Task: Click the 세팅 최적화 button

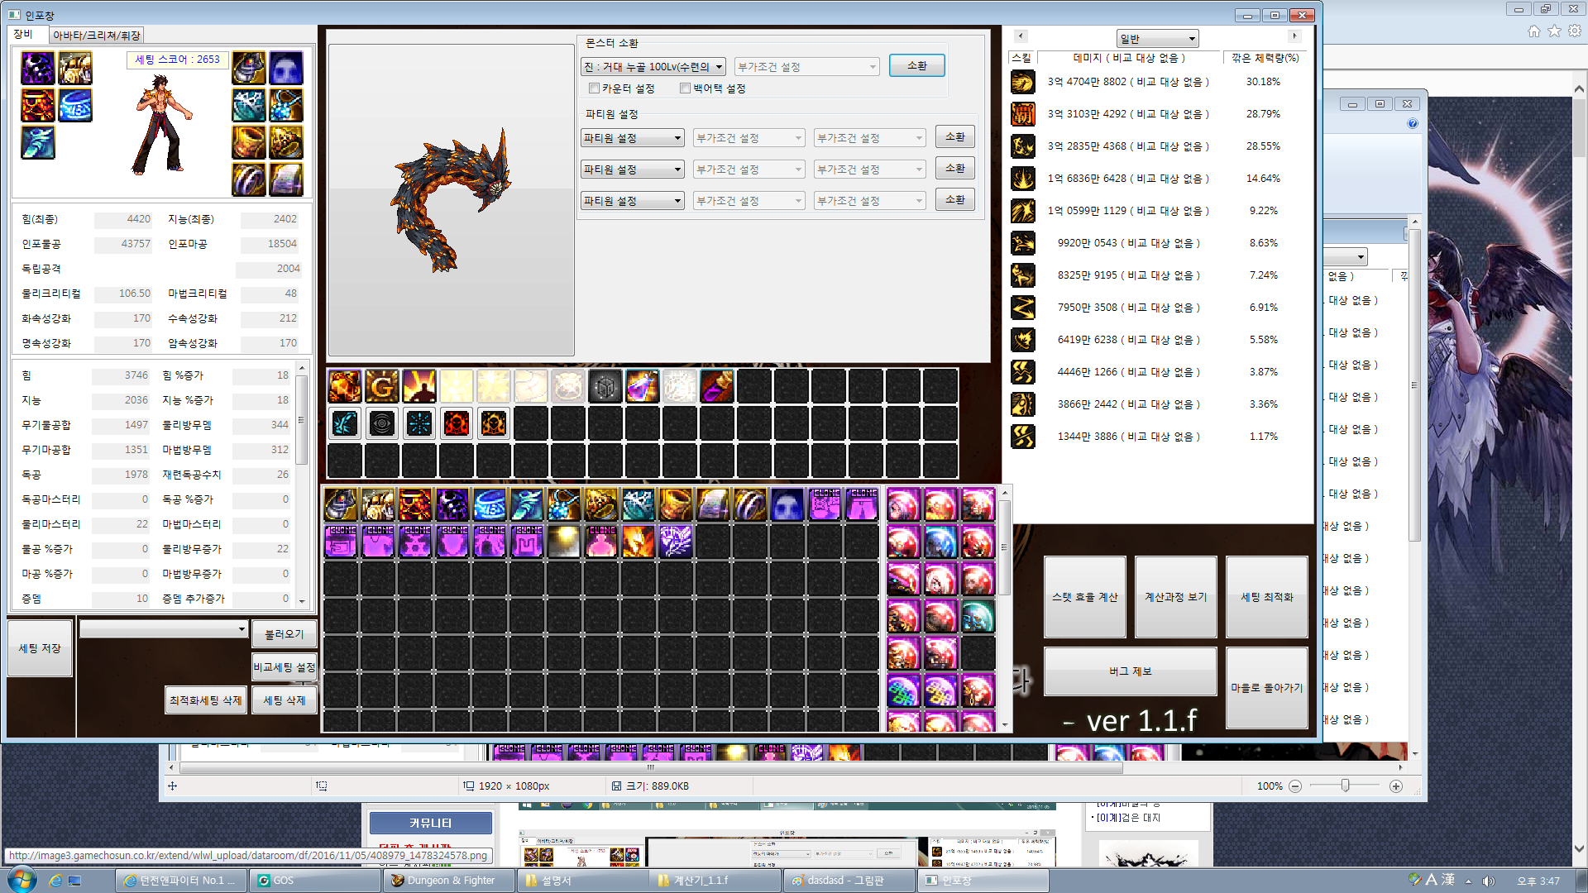Action: [x=1266, y=597]
